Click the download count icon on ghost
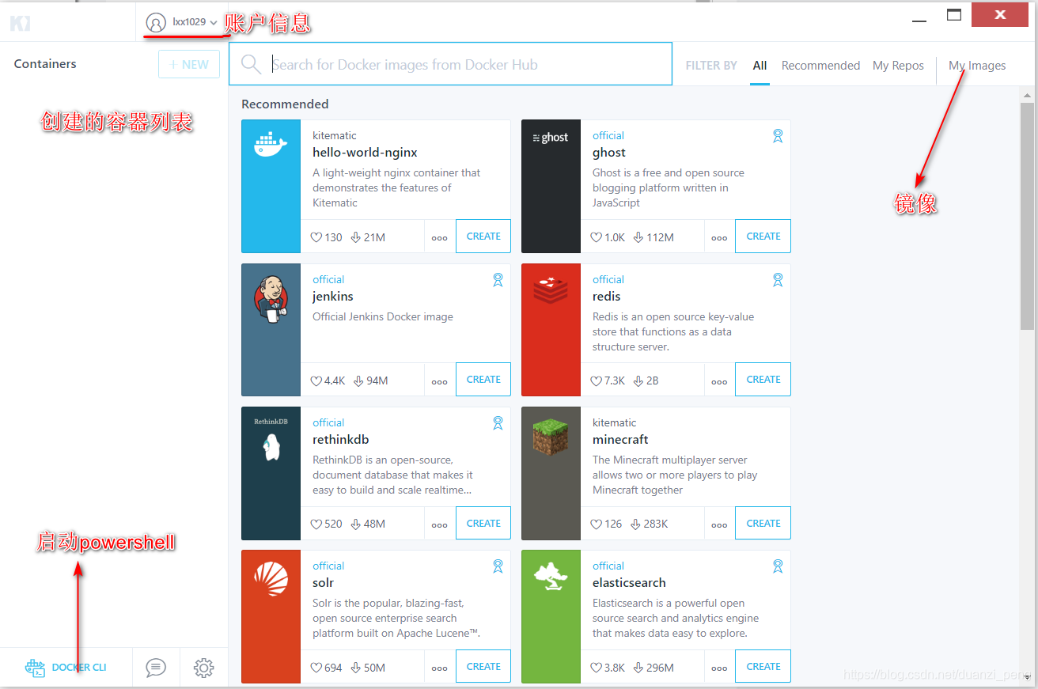Image resolution: width=1038 pixels, height=689 pixels. click(x=638, y=237)
